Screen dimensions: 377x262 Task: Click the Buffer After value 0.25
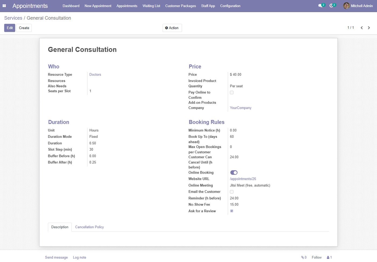point(93,162)
